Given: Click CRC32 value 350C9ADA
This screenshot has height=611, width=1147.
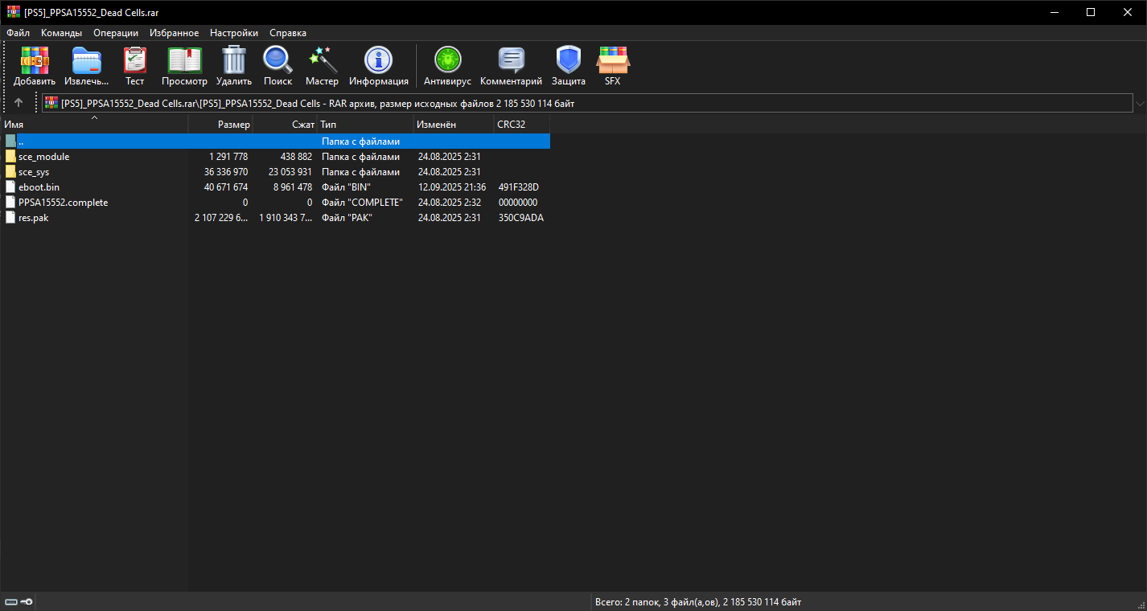Looking at the screenshot, I should click(520, 218).
